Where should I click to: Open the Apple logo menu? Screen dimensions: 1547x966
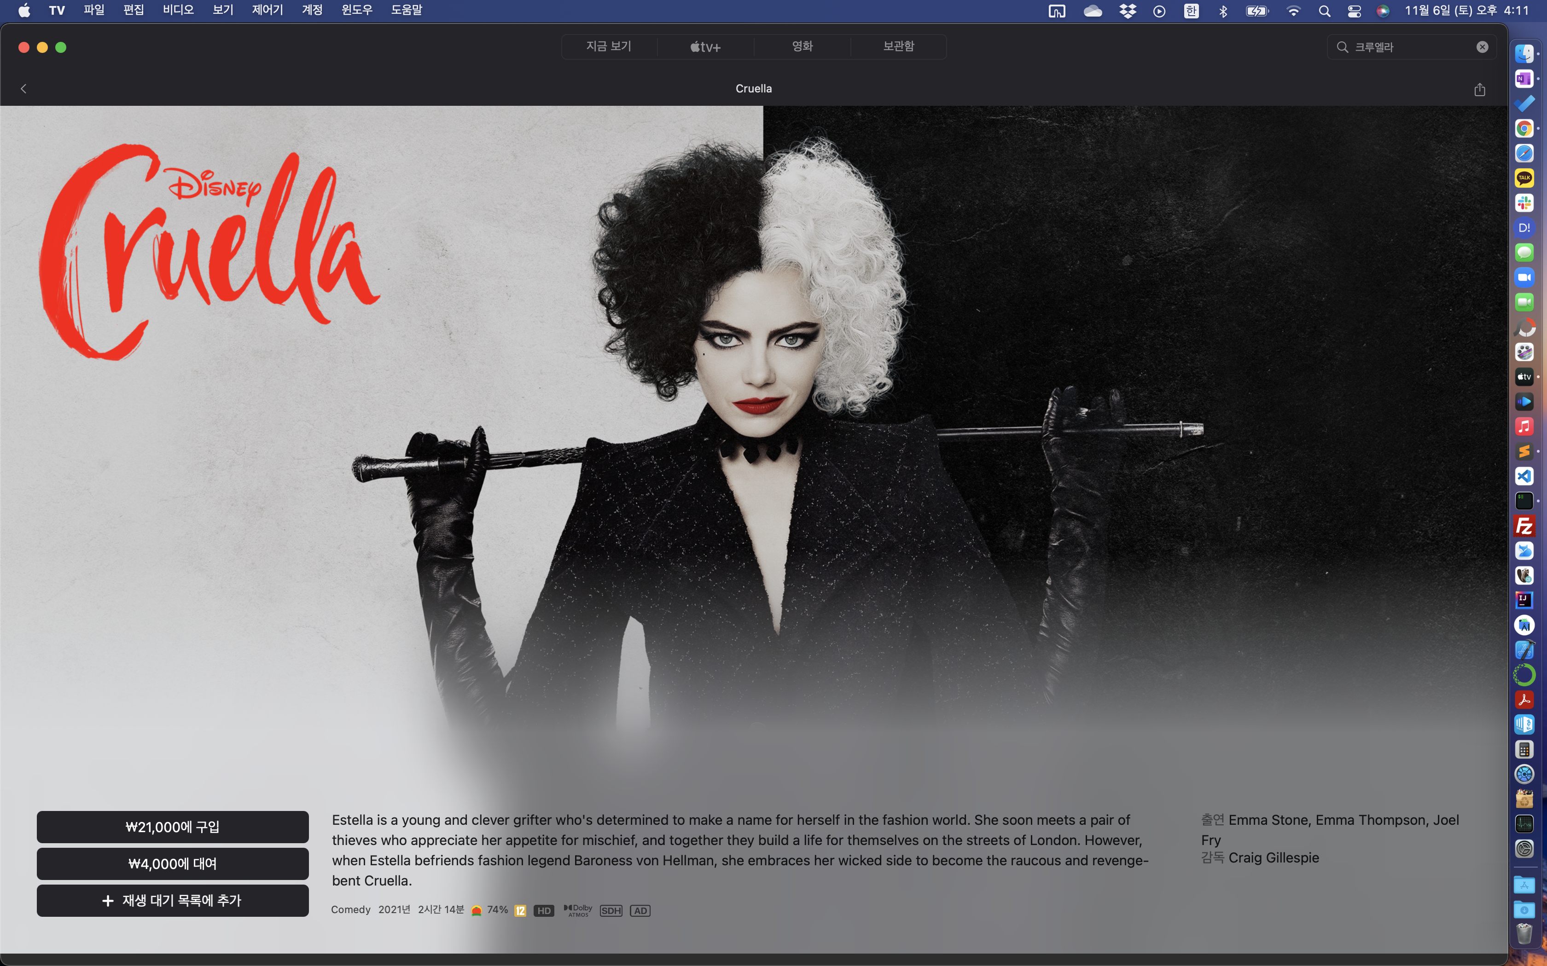(24, 10)
